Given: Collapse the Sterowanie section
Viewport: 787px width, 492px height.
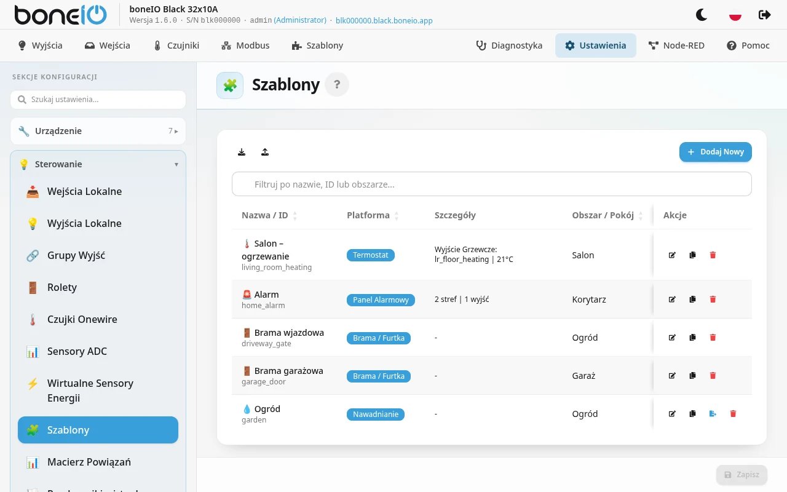Looking at the screenshot, I should pyautogui.click(x=98, y=164).
